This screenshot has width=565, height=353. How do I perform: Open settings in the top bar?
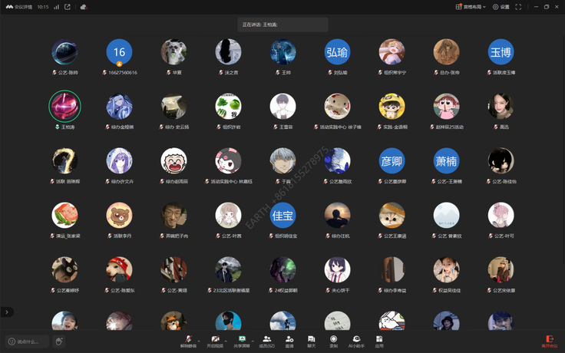[501, 7]
